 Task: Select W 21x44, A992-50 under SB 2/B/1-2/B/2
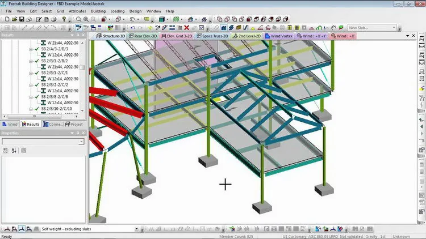pyautogui.click(x=62, y=67)
